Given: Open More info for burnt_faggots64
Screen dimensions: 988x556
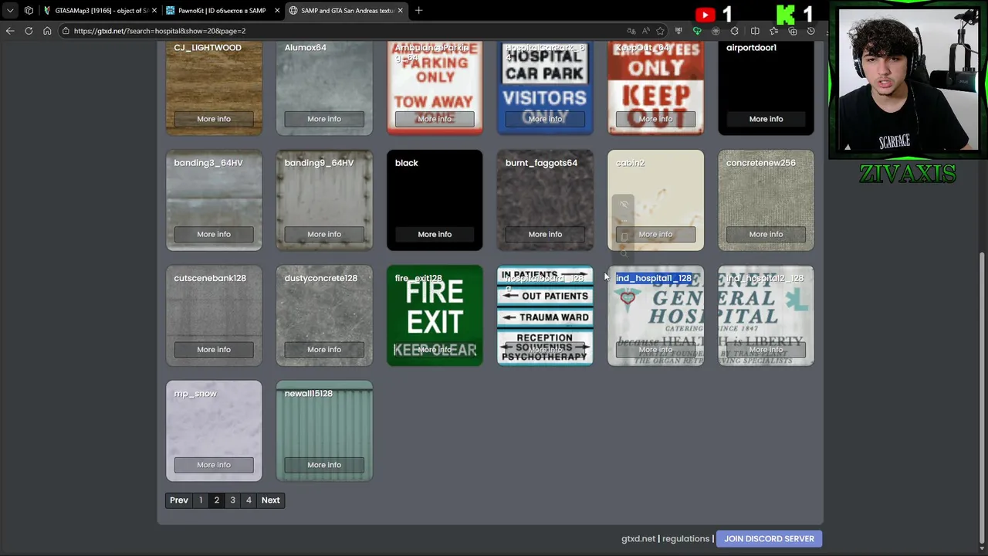Looking at the screenshot, I should click(545, 234).
